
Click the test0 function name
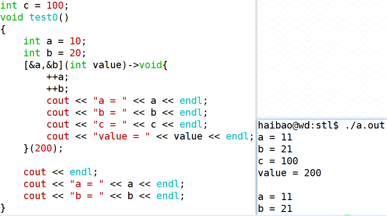pyautogui.click(x=44, y=17)
